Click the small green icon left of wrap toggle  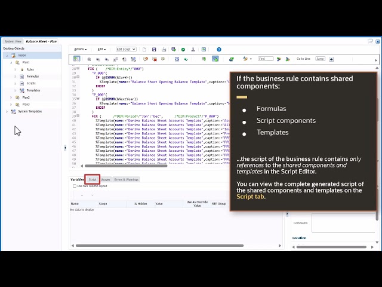click(204, 59)
